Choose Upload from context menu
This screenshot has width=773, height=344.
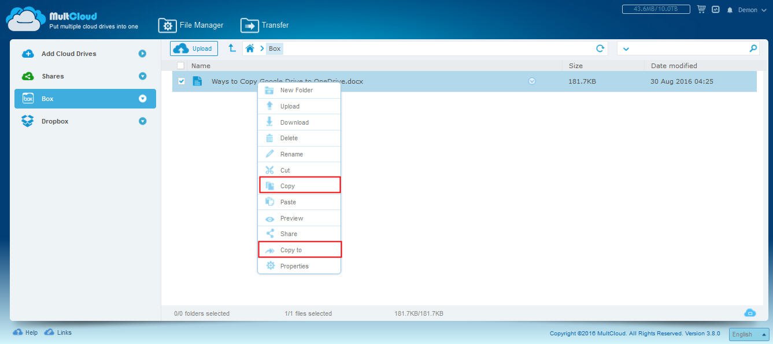(x=299, y=106)
